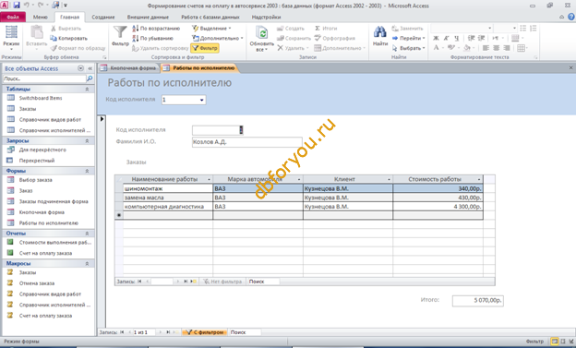Click the navigation pane Поиск search box

click(44, 78)
